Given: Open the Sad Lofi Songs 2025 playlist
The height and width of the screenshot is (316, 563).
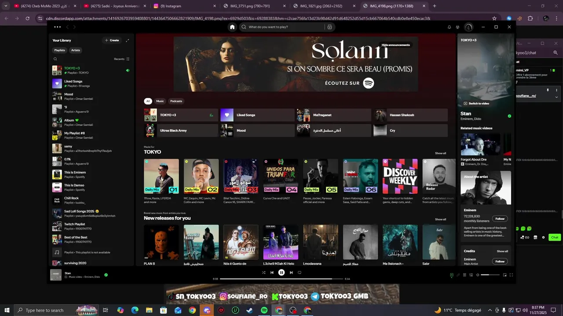Looking at the screenshot, I should click(91, 214).
